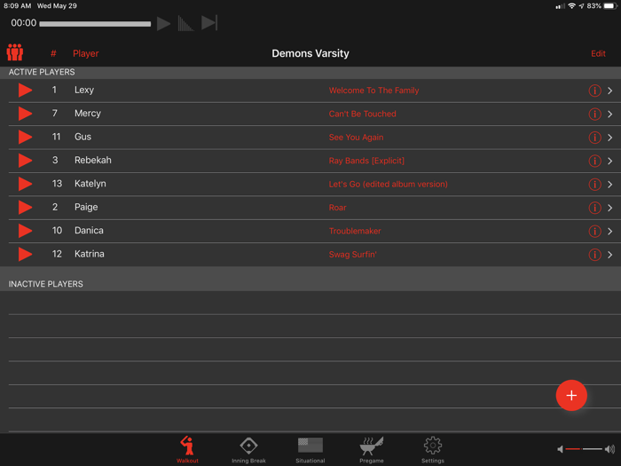The image size is (621, 466).
Task: Open the team roster icon
Action: pyautogui.click(x=15, y=52)
